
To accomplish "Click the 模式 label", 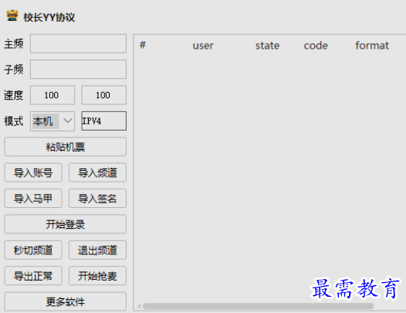I will [13, 121].
